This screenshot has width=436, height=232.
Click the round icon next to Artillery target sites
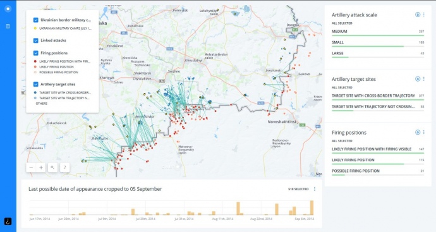[418, 79]
